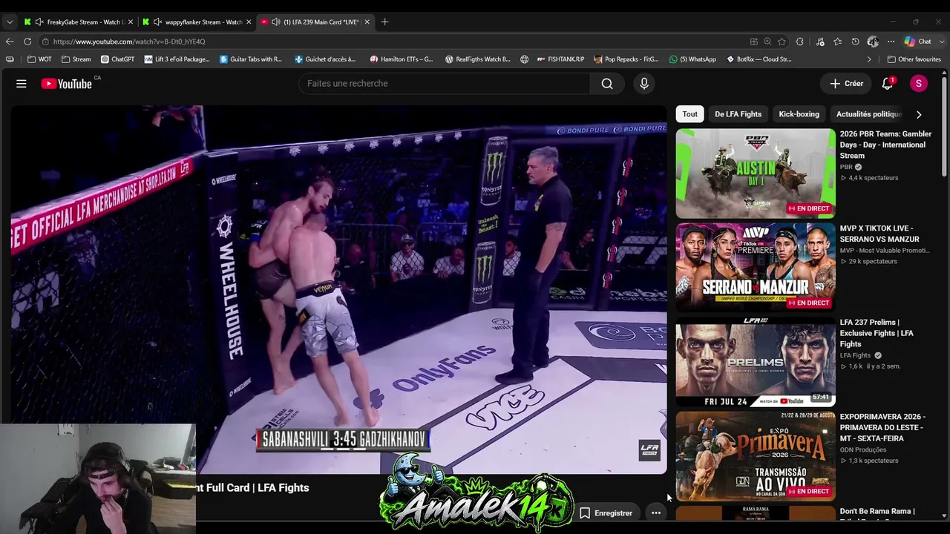Open more actions menu below video
Image resolution: width=950 pixels, height=534 pixels.
[x=656, y=512]
